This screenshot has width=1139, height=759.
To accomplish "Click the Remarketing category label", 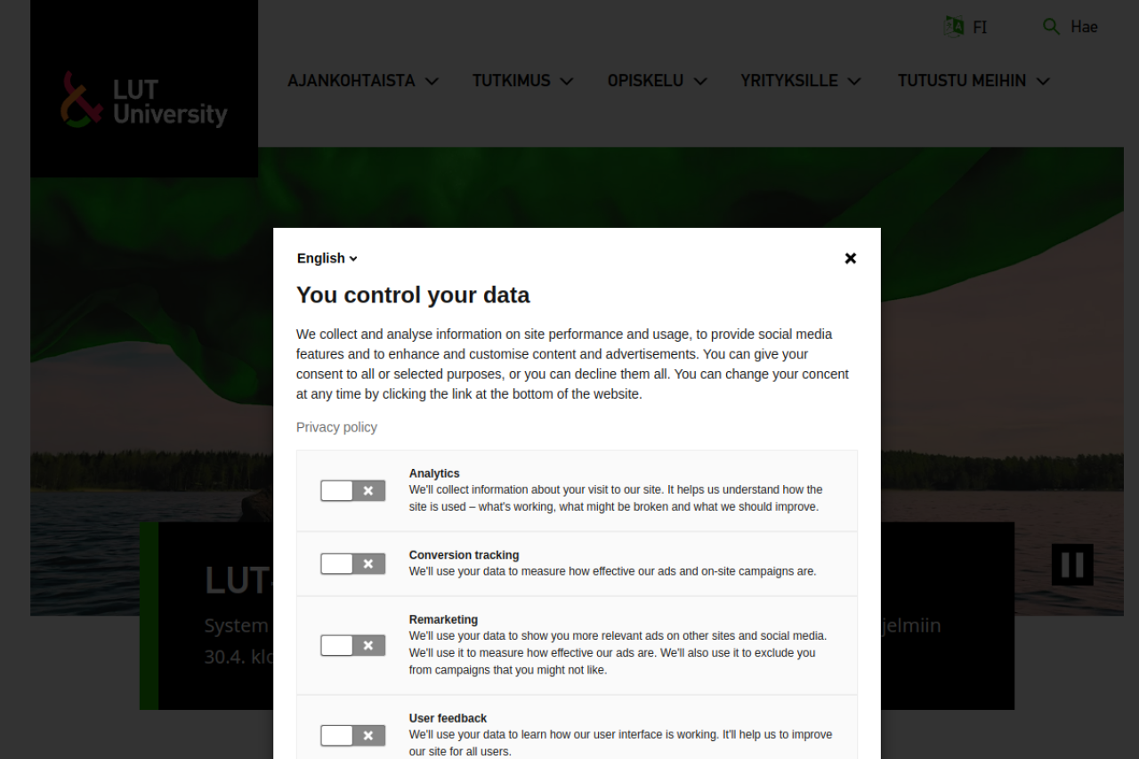I will pyautogui.click(x=443, y=619).
